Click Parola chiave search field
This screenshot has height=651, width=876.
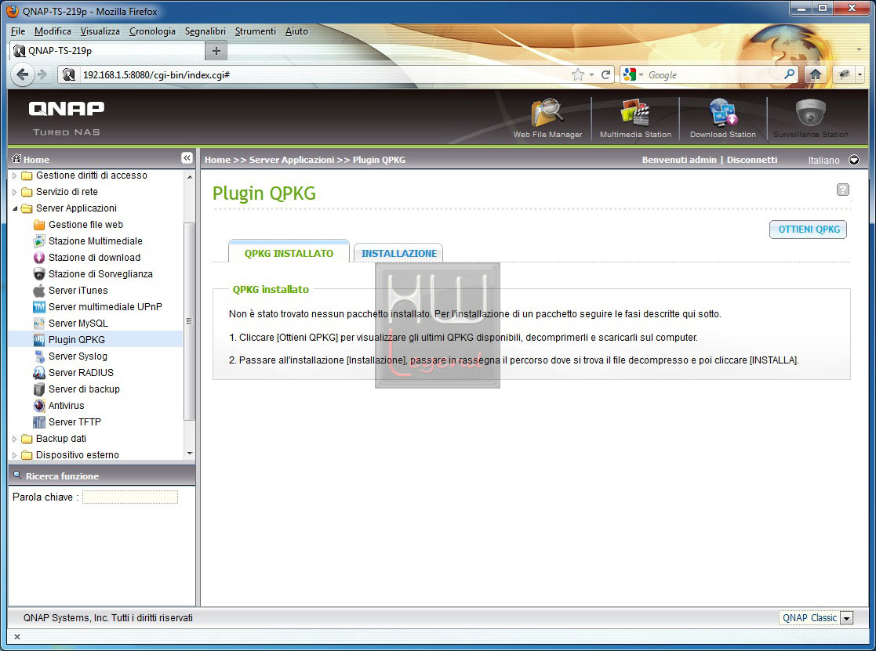pos(130,497)
